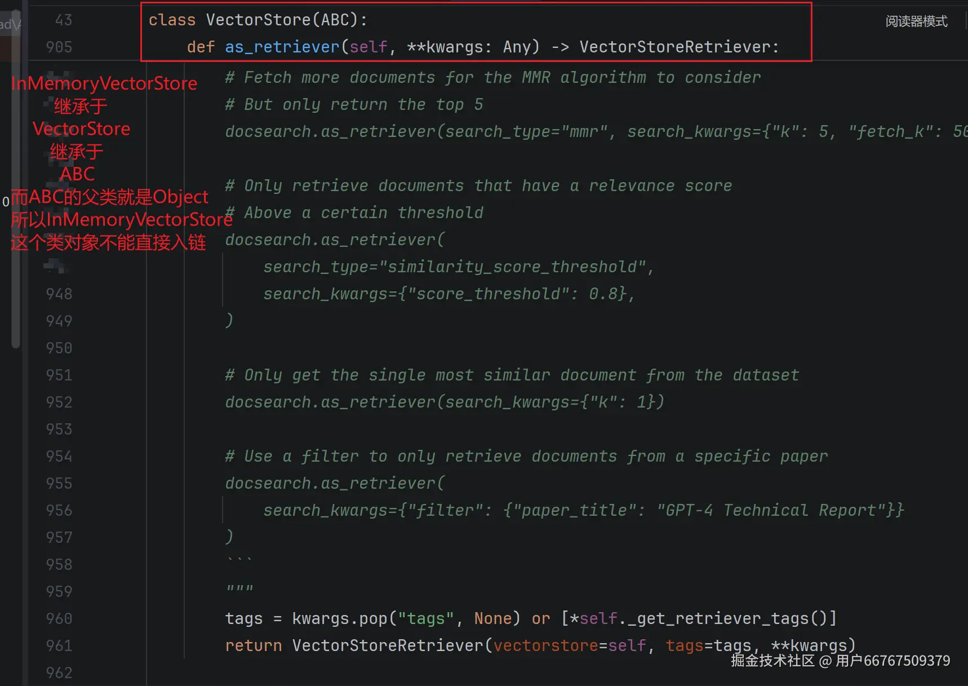Click 'return' keyword on line 961
This screenshot has width=968, height=686.
pos(254,645)
